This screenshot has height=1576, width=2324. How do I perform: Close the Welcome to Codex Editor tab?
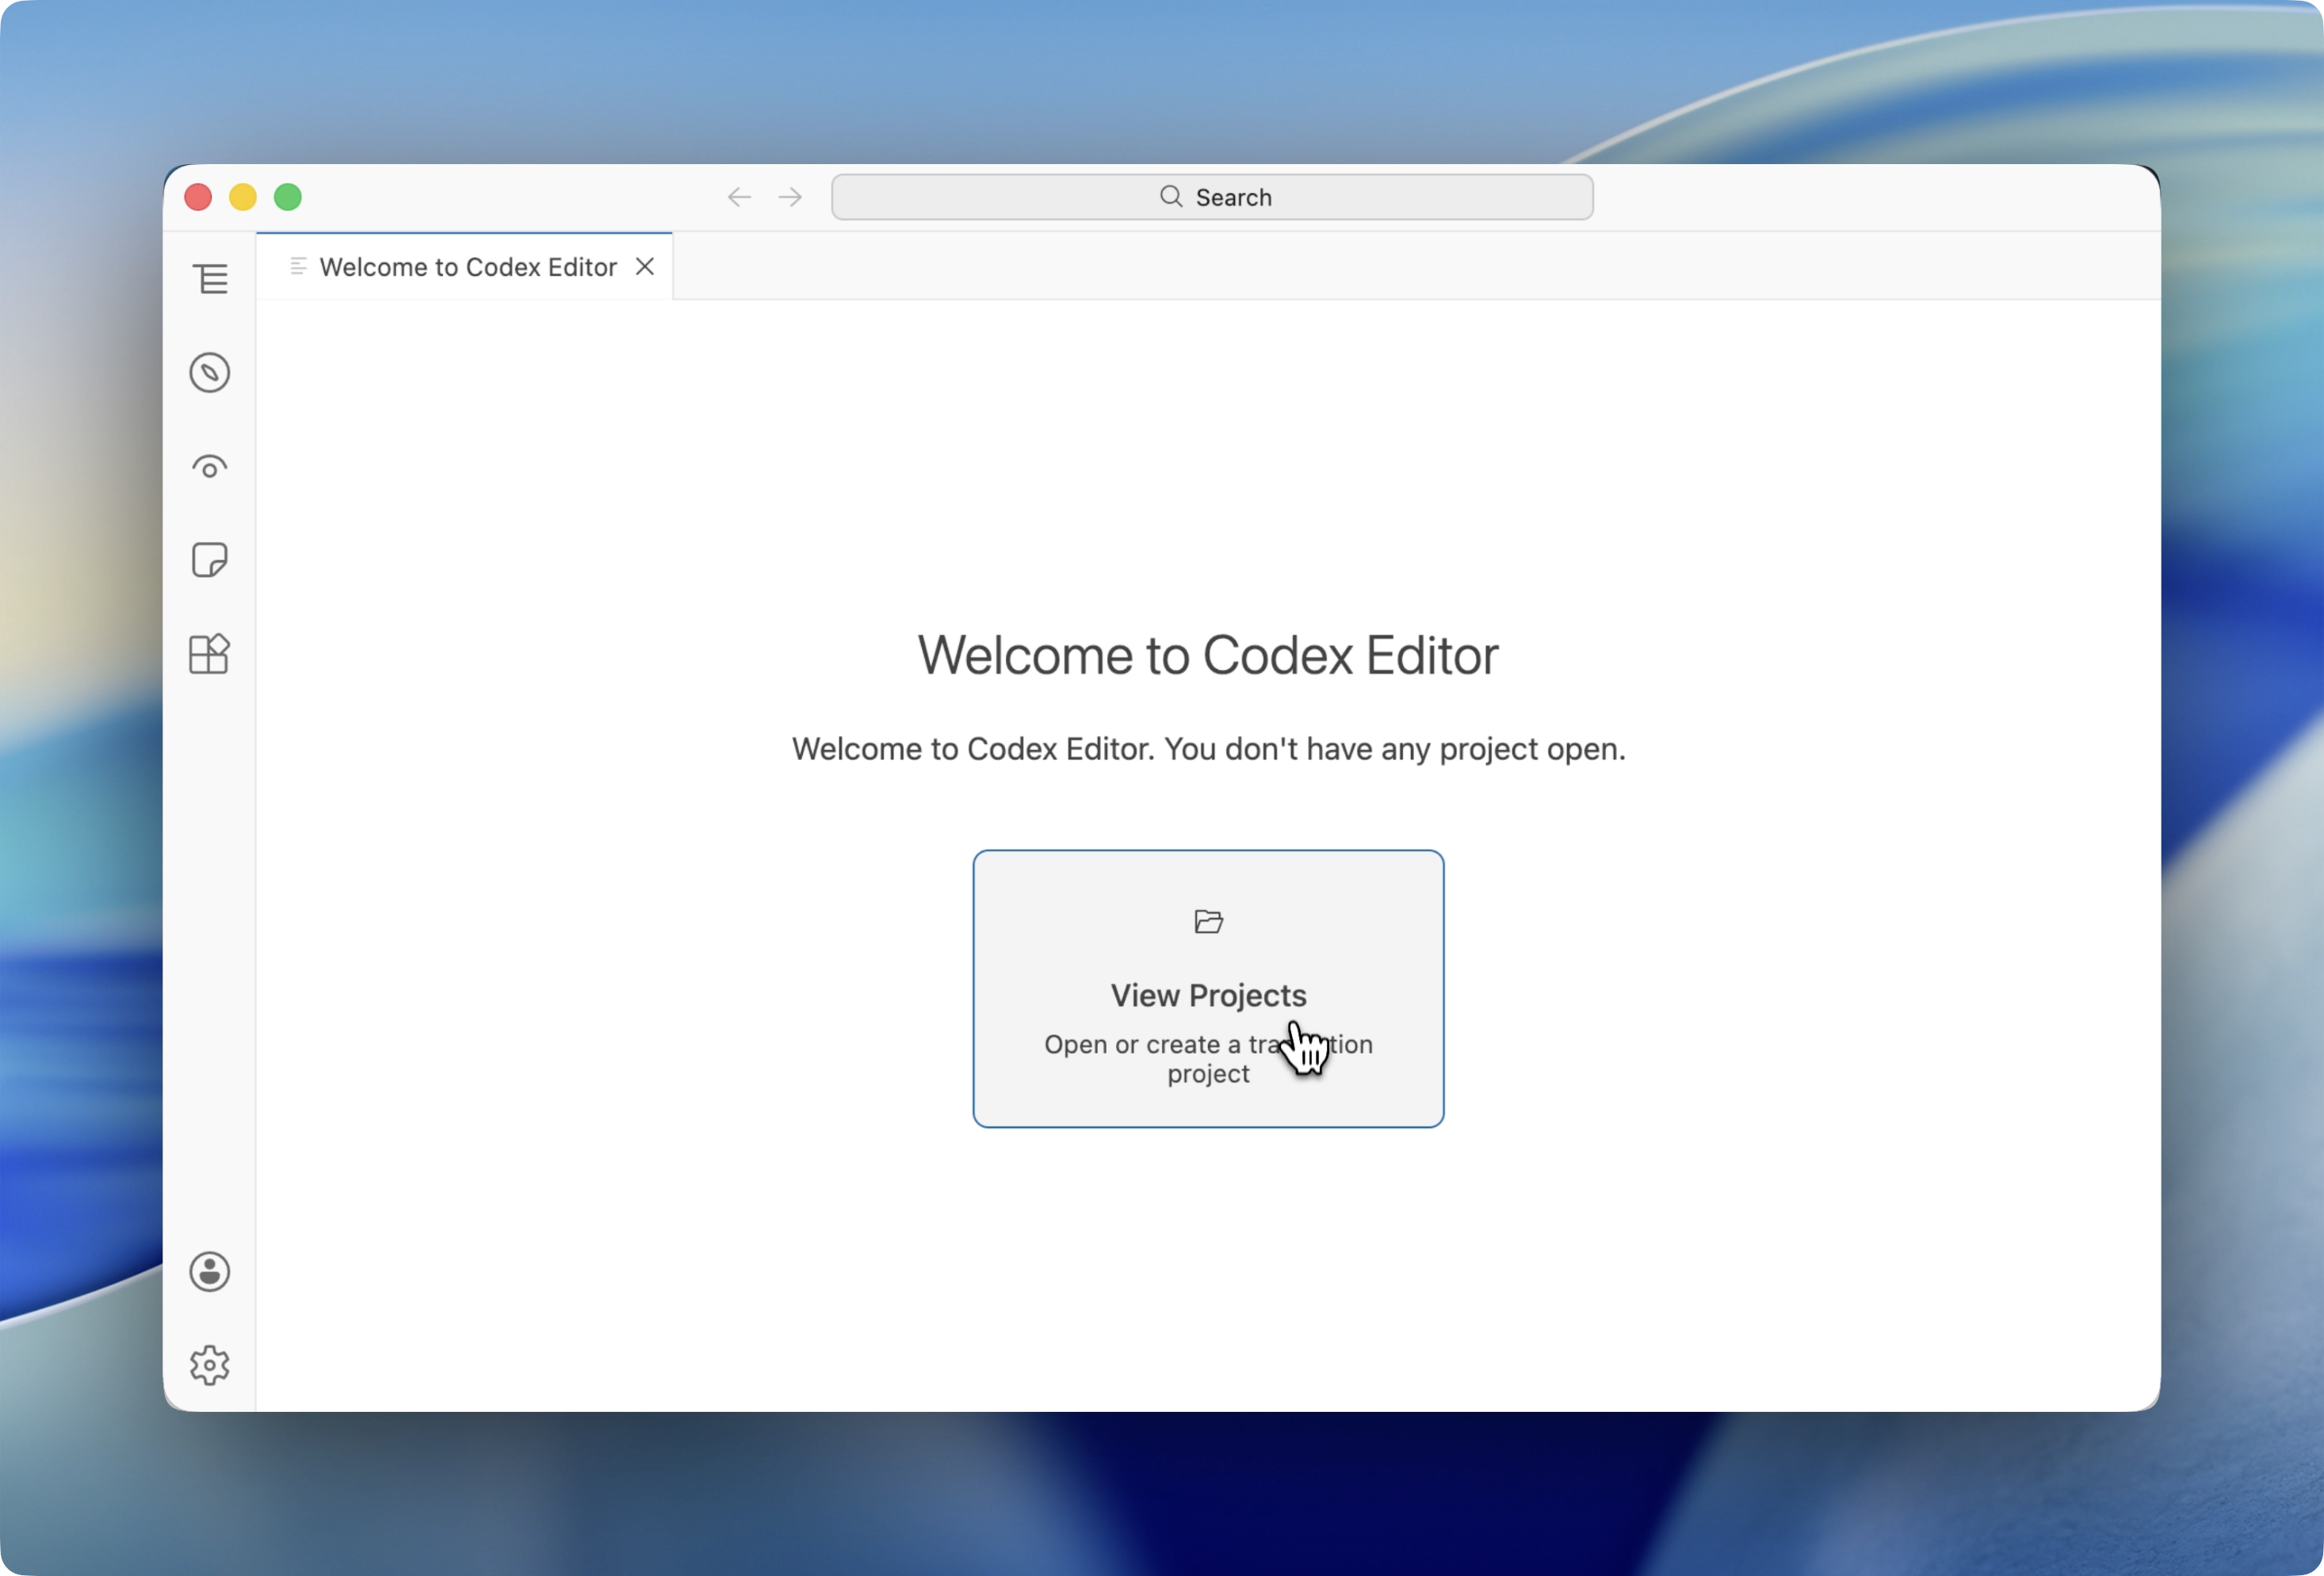click(x=645, y=267)
